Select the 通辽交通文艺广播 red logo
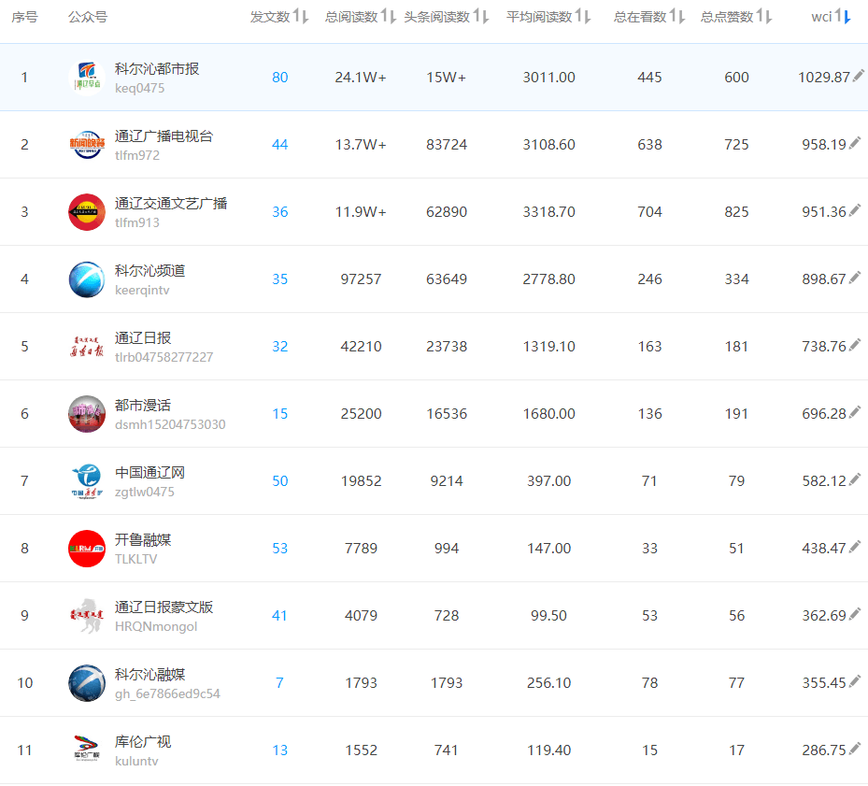The height and width of the screenshot is (786, 868). tap(86, 211)
